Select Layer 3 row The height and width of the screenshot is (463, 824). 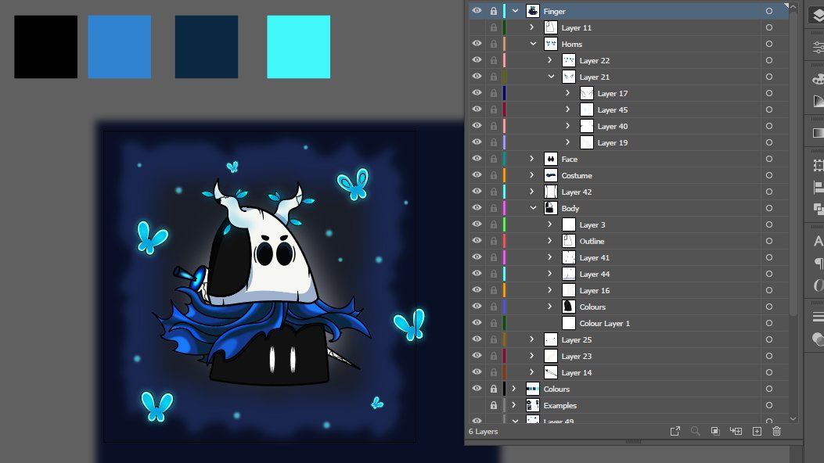[628, 224]
